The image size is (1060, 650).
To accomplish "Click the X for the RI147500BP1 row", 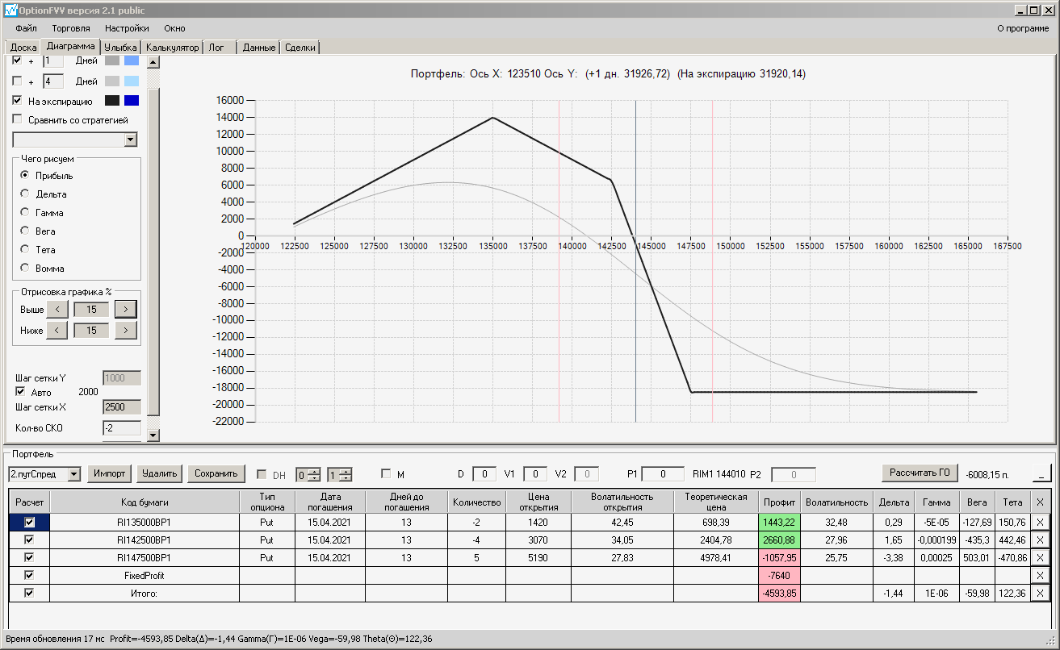I will coord(1040,558).
